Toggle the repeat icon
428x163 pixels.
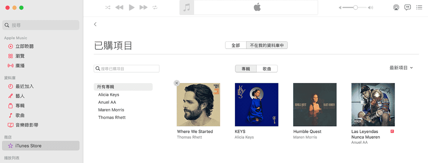click(x=155, y=8)
